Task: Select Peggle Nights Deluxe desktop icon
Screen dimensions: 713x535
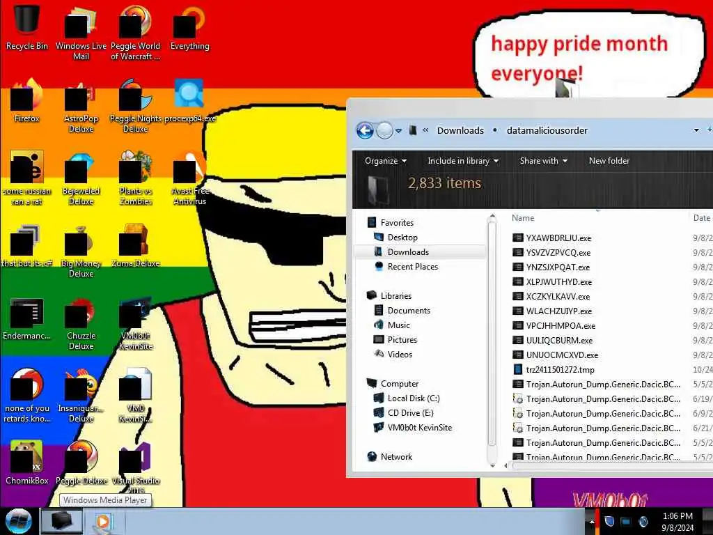Action: tap(135, 106)
